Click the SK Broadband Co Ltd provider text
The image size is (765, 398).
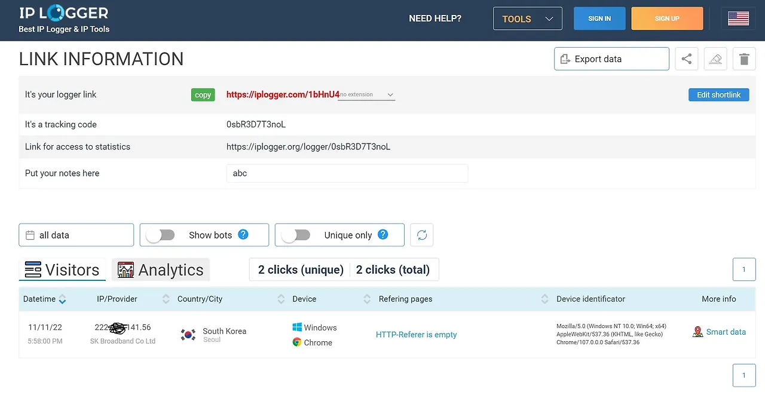click(123, 341)
